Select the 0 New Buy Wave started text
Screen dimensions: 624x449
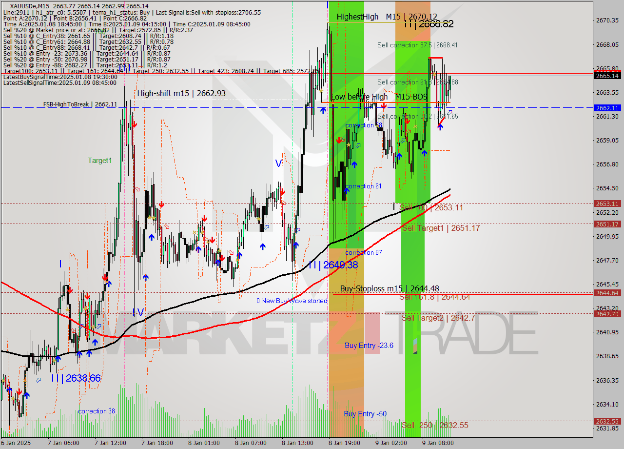tap(292, 301)
